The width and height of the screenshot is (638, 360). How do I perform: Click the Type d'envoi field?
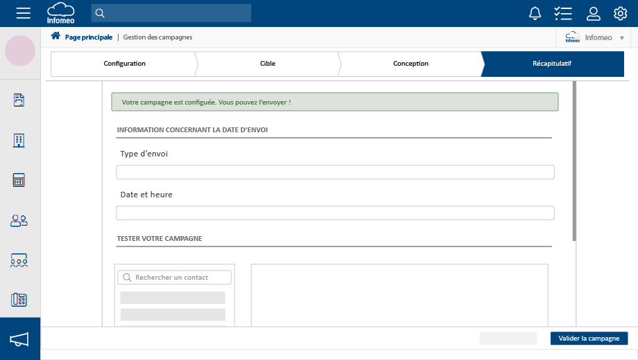click(335, 172)
